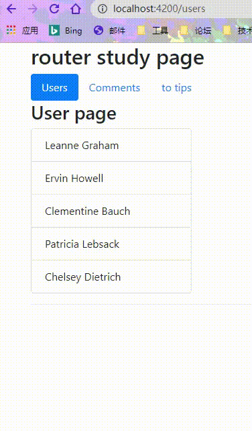Switch to the Comments tab
The image size is (252, 431).
(x=115, y=88)
